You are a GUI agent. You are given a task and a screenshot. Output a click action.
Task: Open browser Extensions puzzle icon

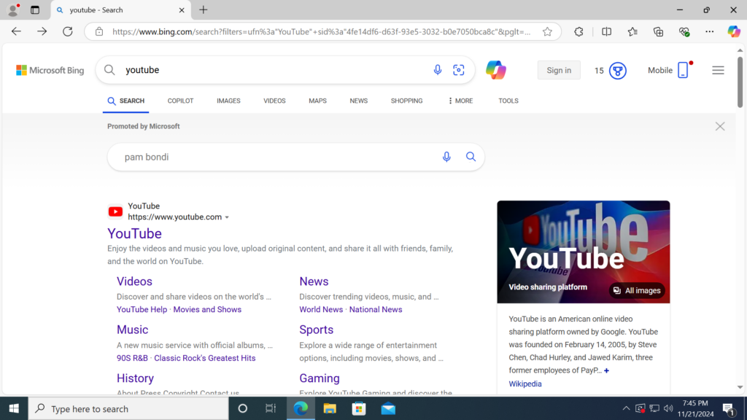coord(578,31)
